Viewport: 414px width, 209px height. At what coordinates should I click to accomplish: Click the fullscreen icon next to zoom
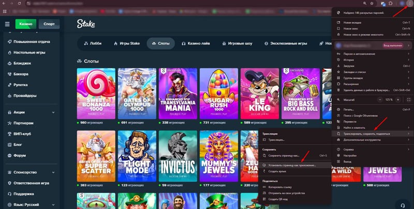tap(409, 99)
